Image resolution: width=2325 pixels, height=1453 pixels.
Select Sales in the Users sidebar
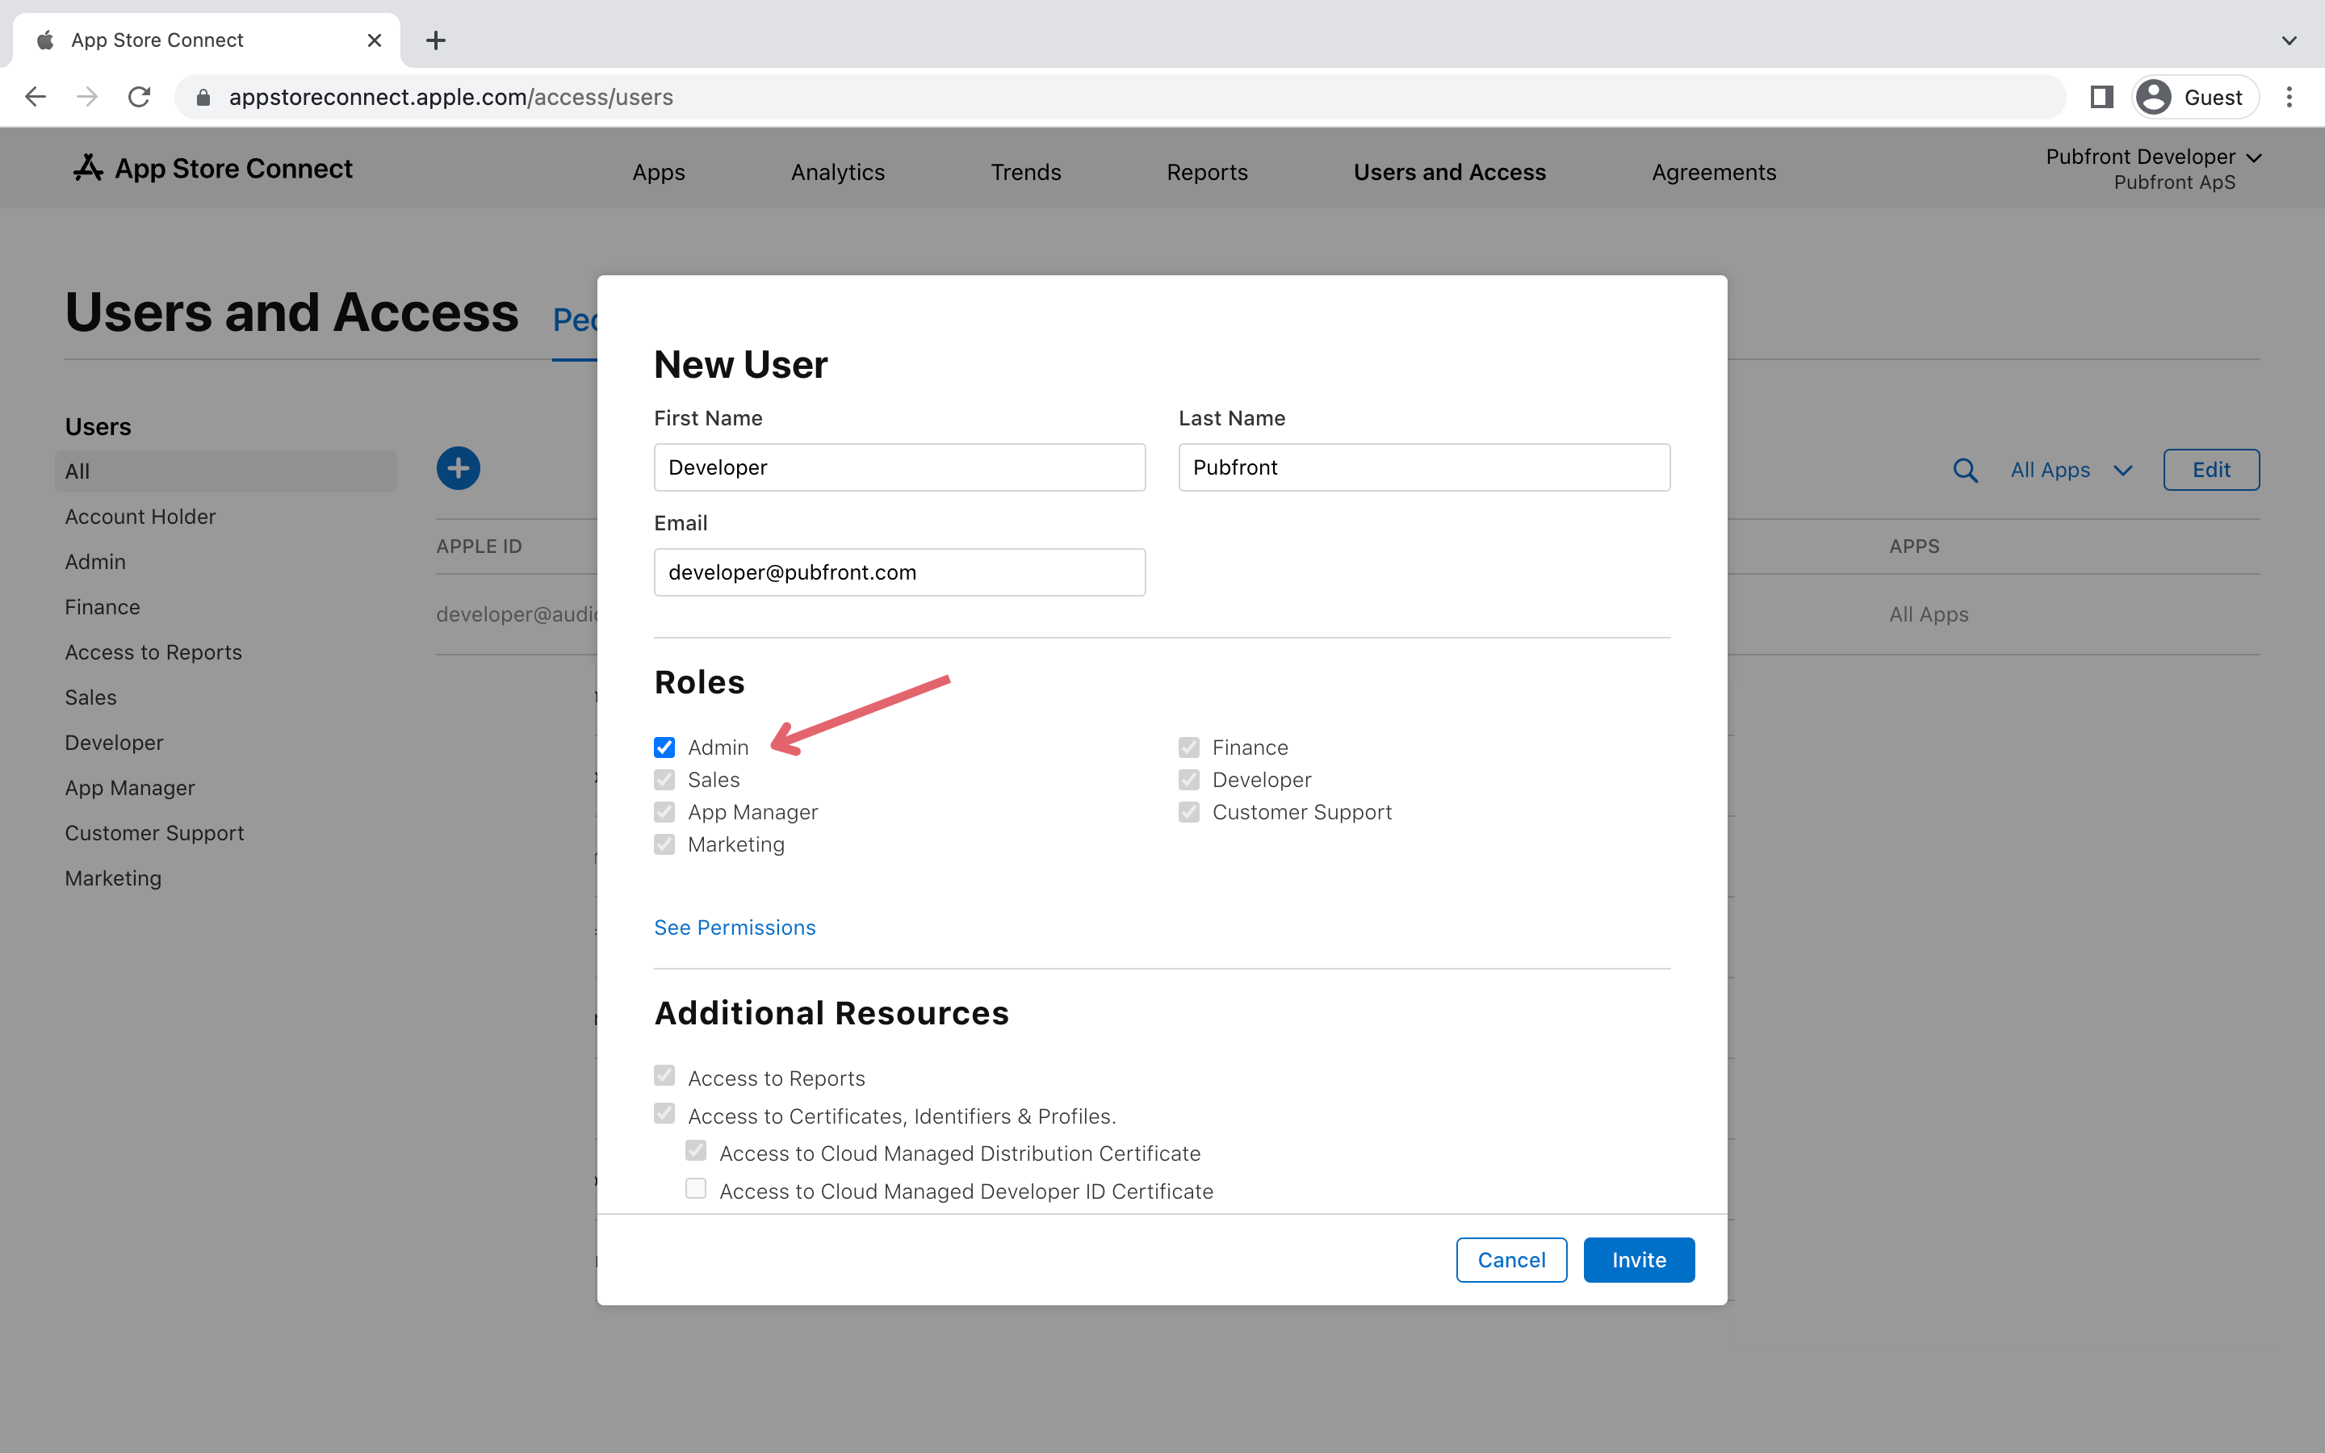tap(90, 697)
